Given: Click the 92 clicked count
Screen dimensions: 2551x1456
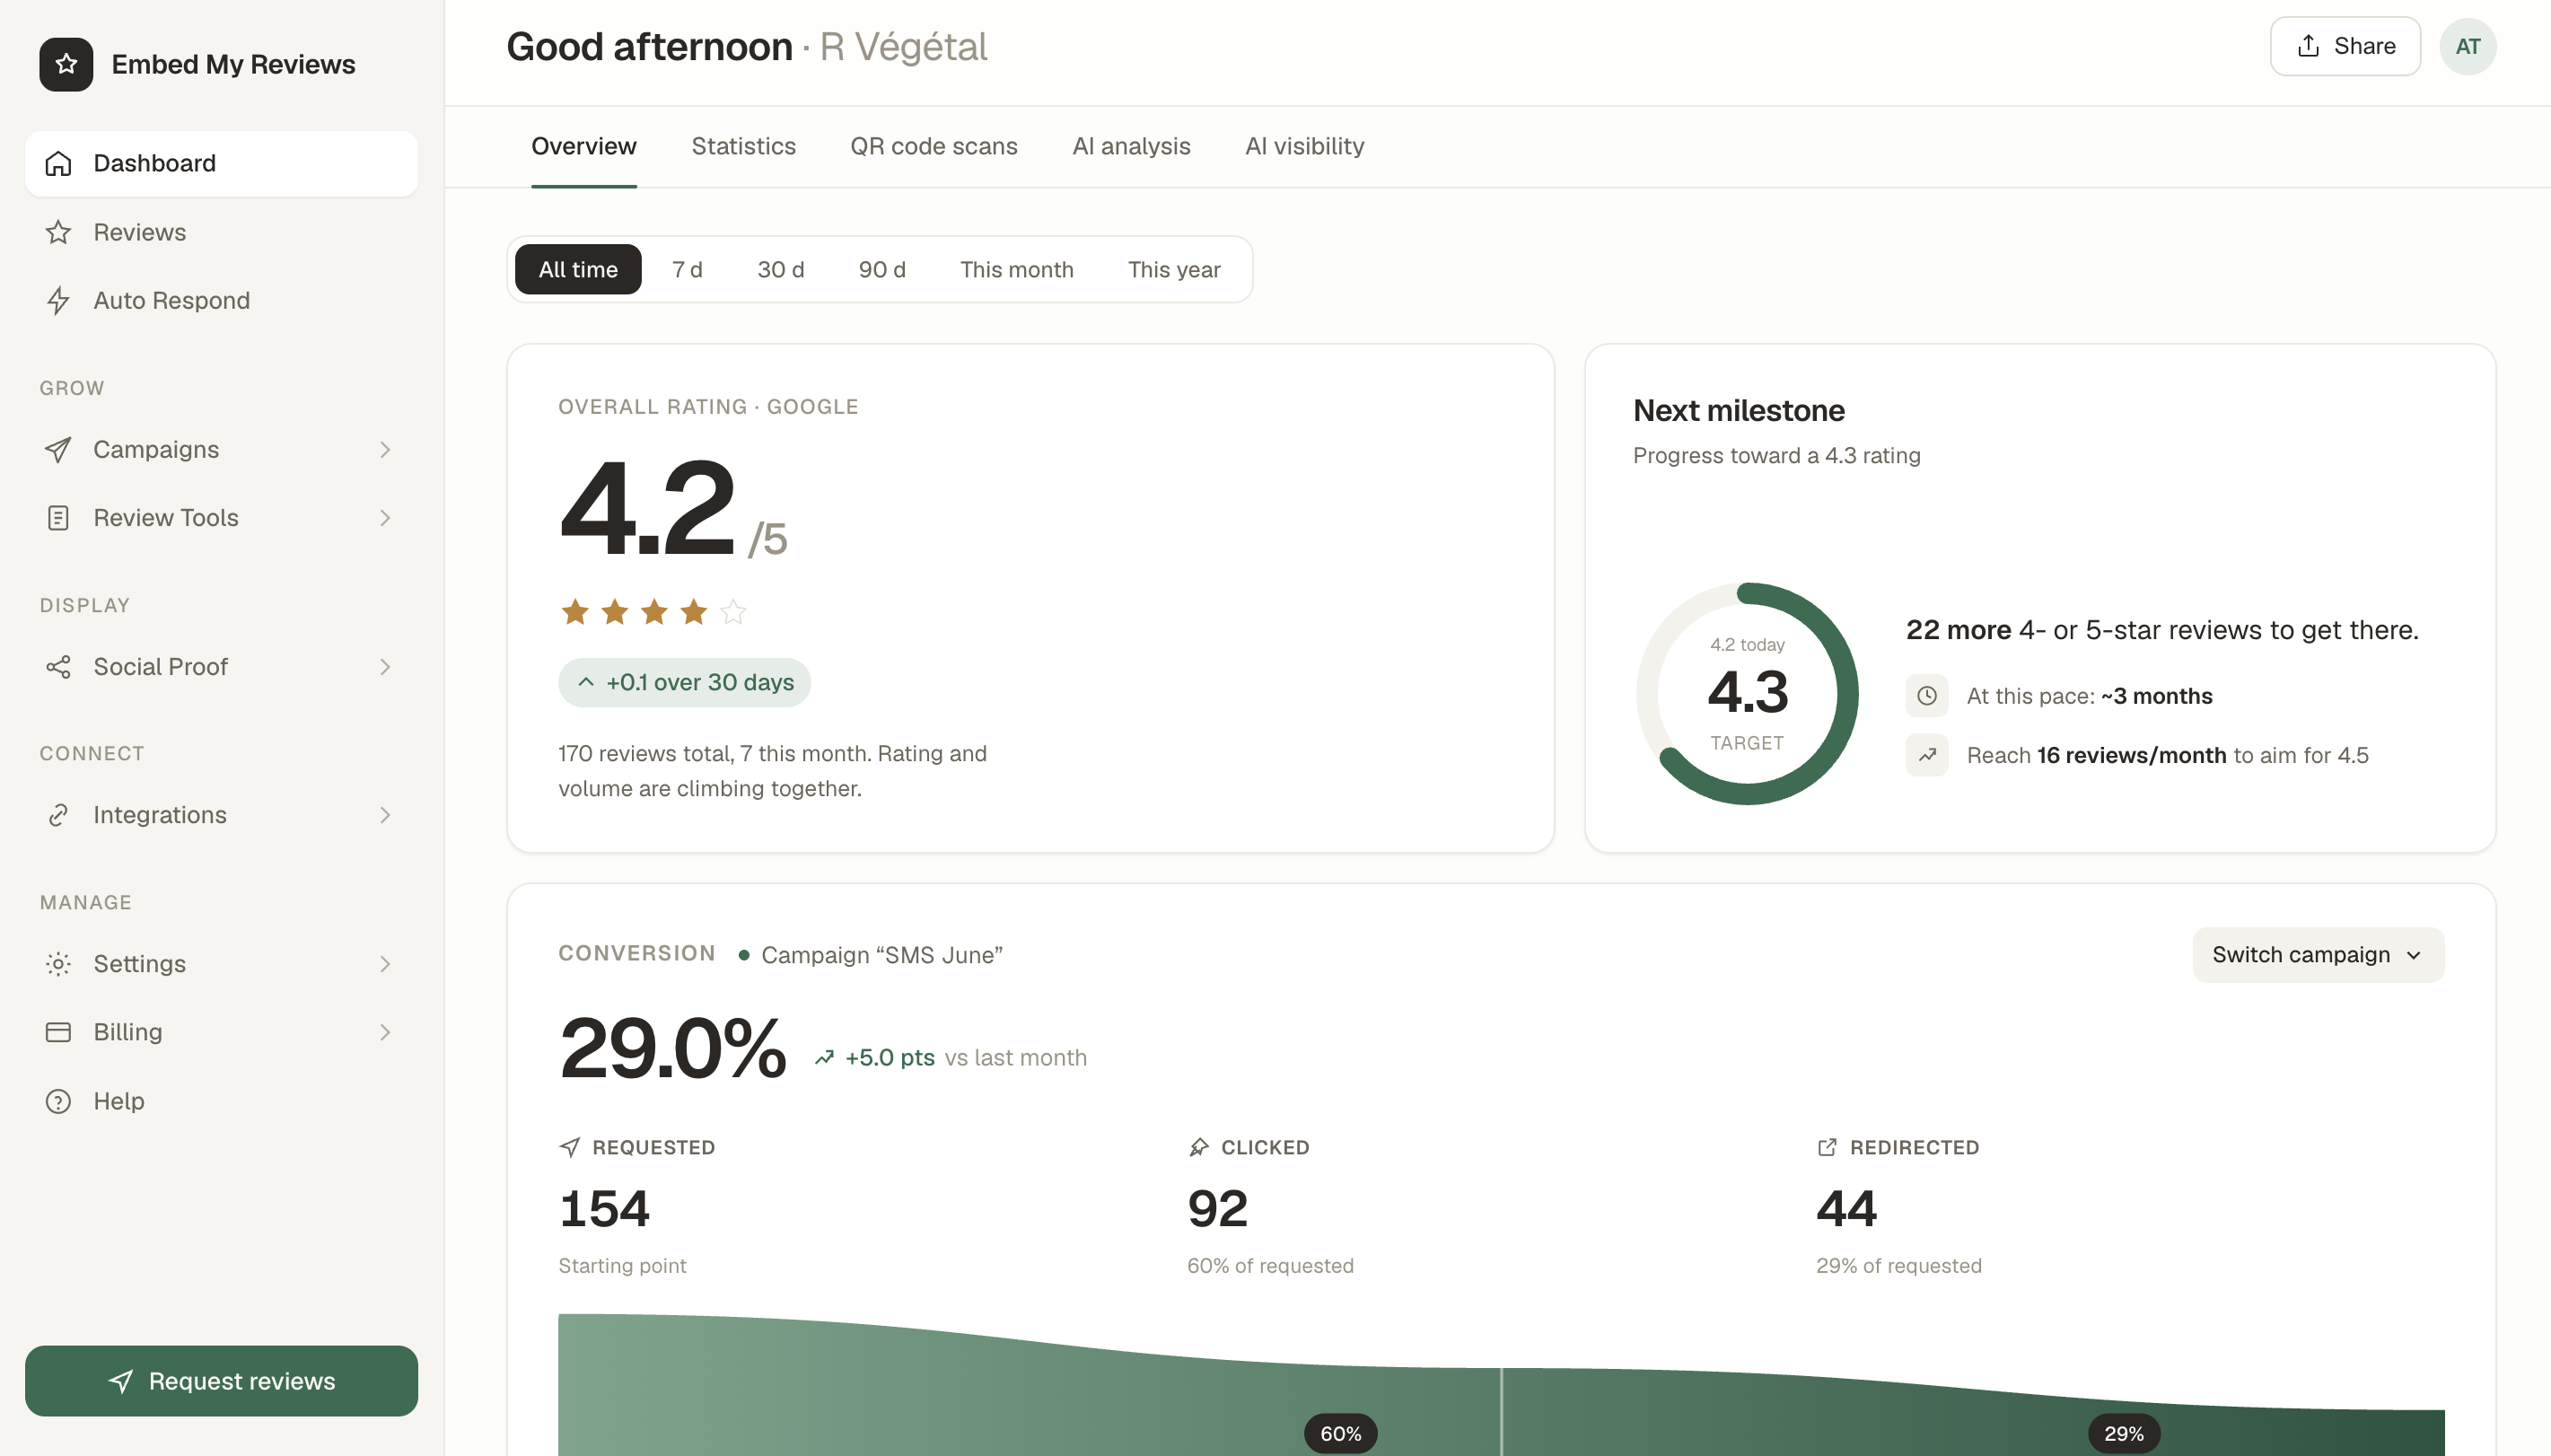Looking at the screenshot, I should 1217,1208.
